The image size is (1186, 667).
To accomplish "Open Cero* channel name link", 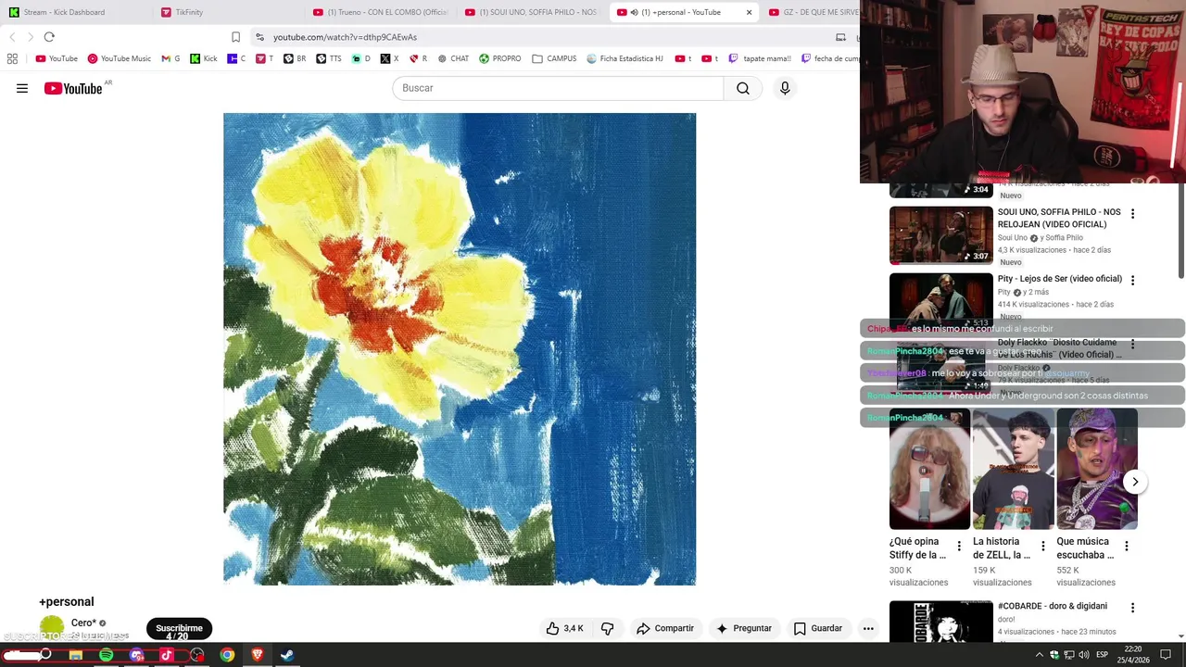I will click(83, 623).
